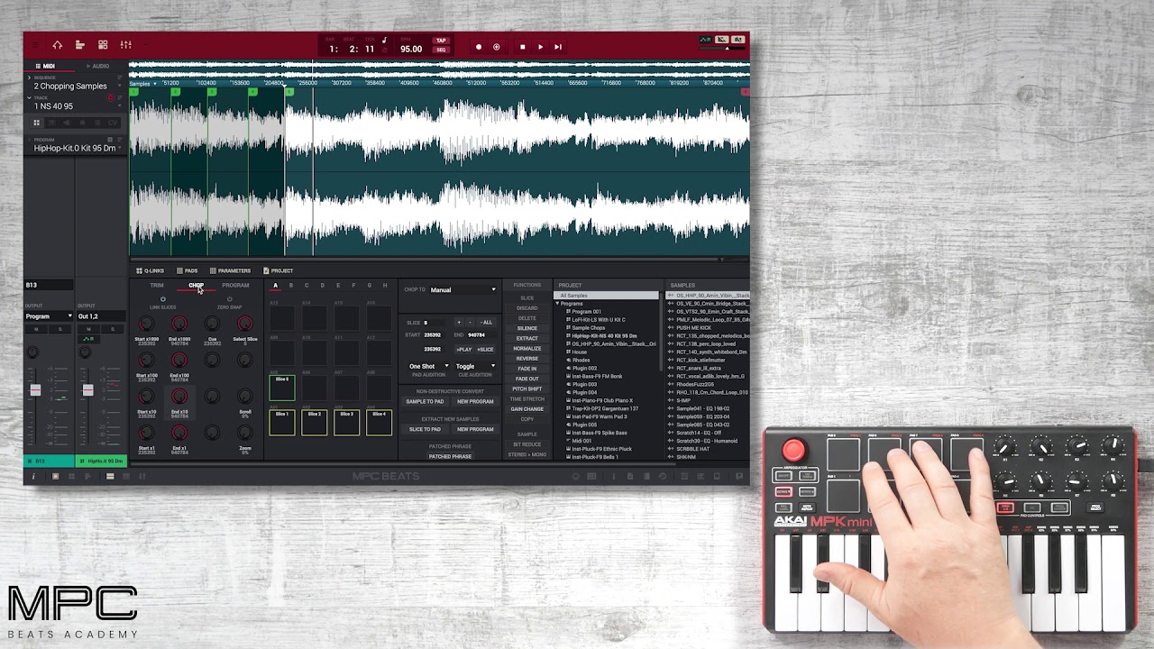Screen dimensions: 1154x649
Task: Open the program selector HipHop-Kit
Action: 76,148
